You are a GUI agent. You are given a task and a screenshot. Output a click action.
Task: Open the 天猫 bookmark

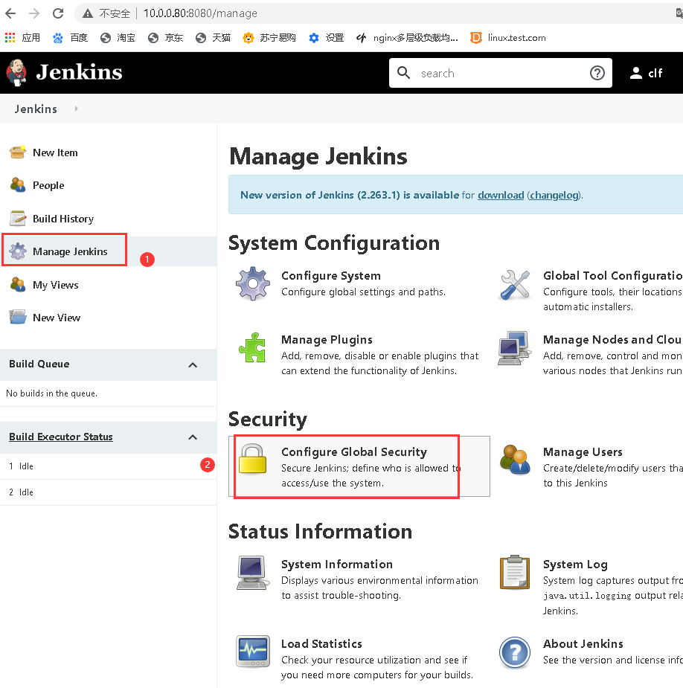coord(213,38)
